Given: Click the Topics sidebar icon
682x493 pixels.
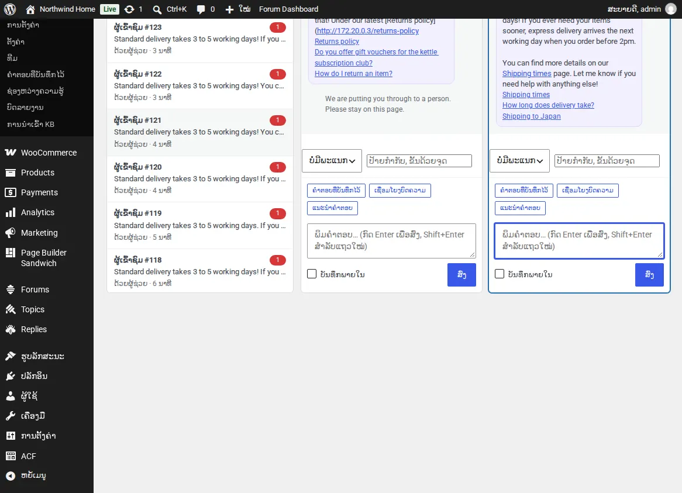Looking at the screenshot, I should click(x=11, y=309).
